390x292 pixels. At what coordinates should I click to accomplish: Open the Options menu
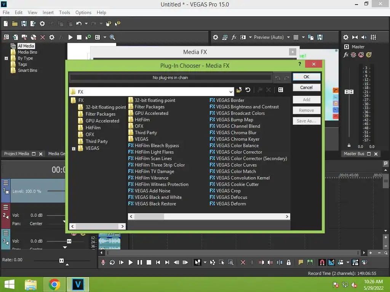(83, 13)
